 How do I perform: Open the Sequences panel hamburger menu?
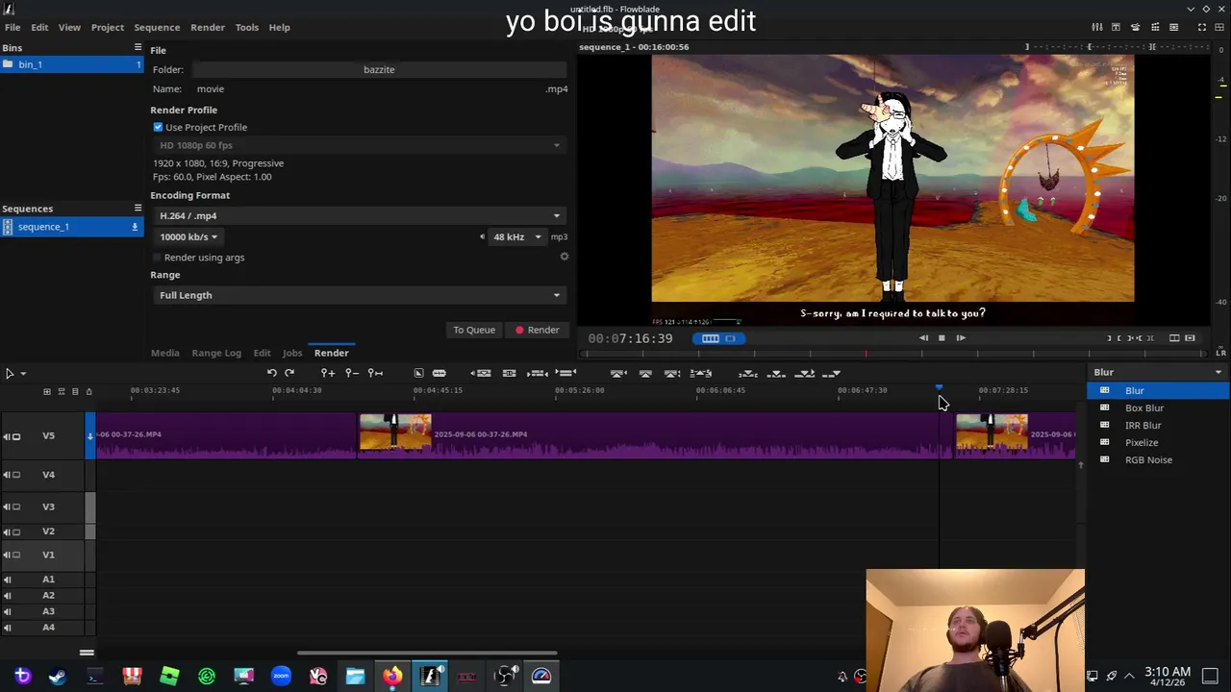(x=138, y=208)
